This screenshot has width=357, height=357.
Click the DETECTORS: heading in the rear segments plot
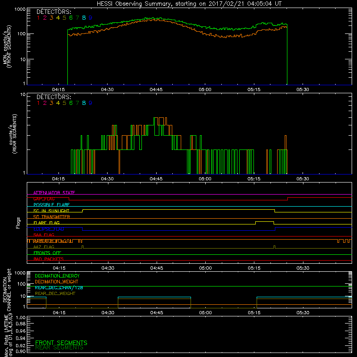click(x=54, y=97)
